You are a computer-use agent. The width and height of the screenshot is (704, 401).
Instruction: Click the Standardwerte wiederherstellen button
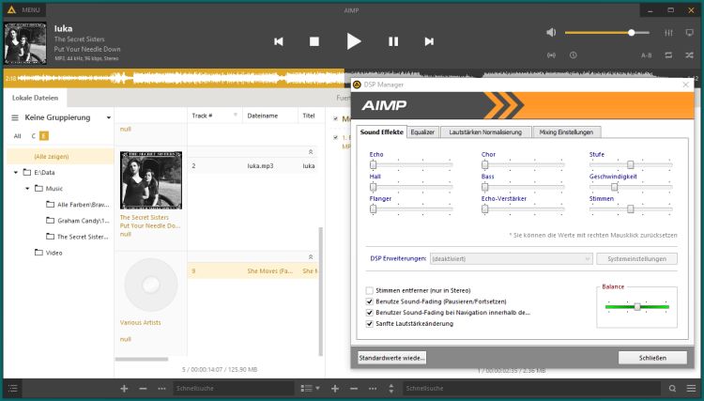[392, 358]
